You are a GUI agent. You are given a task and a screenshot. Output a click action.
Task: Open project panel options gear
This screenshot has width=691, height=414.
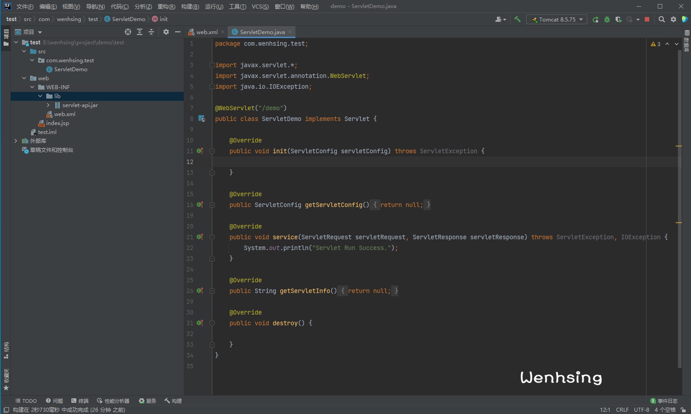(x=166, y=32)
